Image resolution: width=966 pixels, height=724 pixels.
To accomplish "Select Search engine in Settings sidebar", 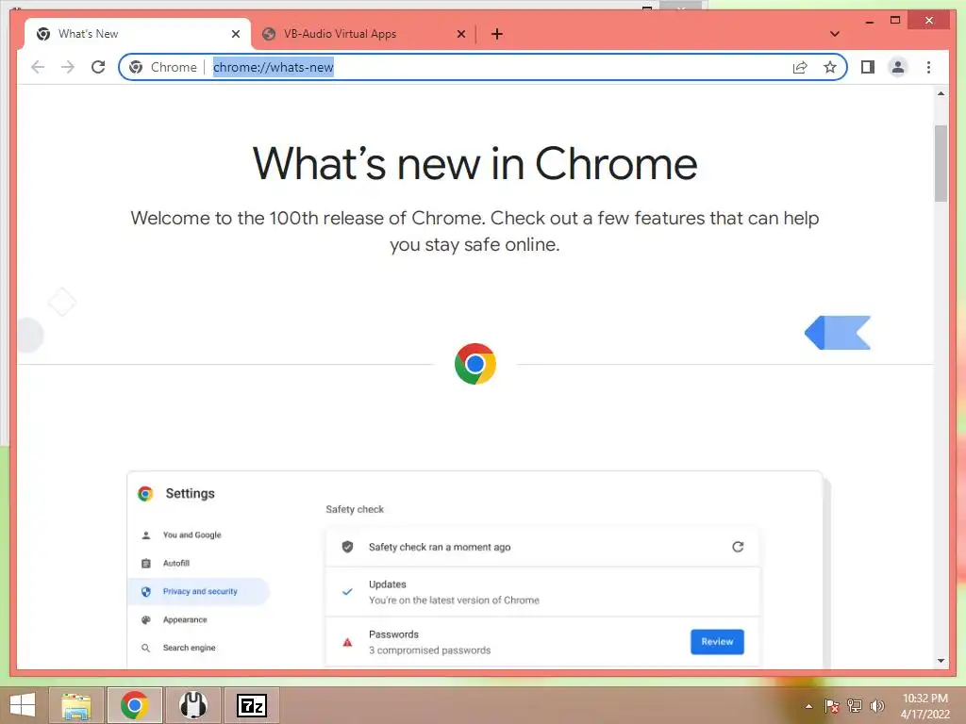I will point(189,648).
